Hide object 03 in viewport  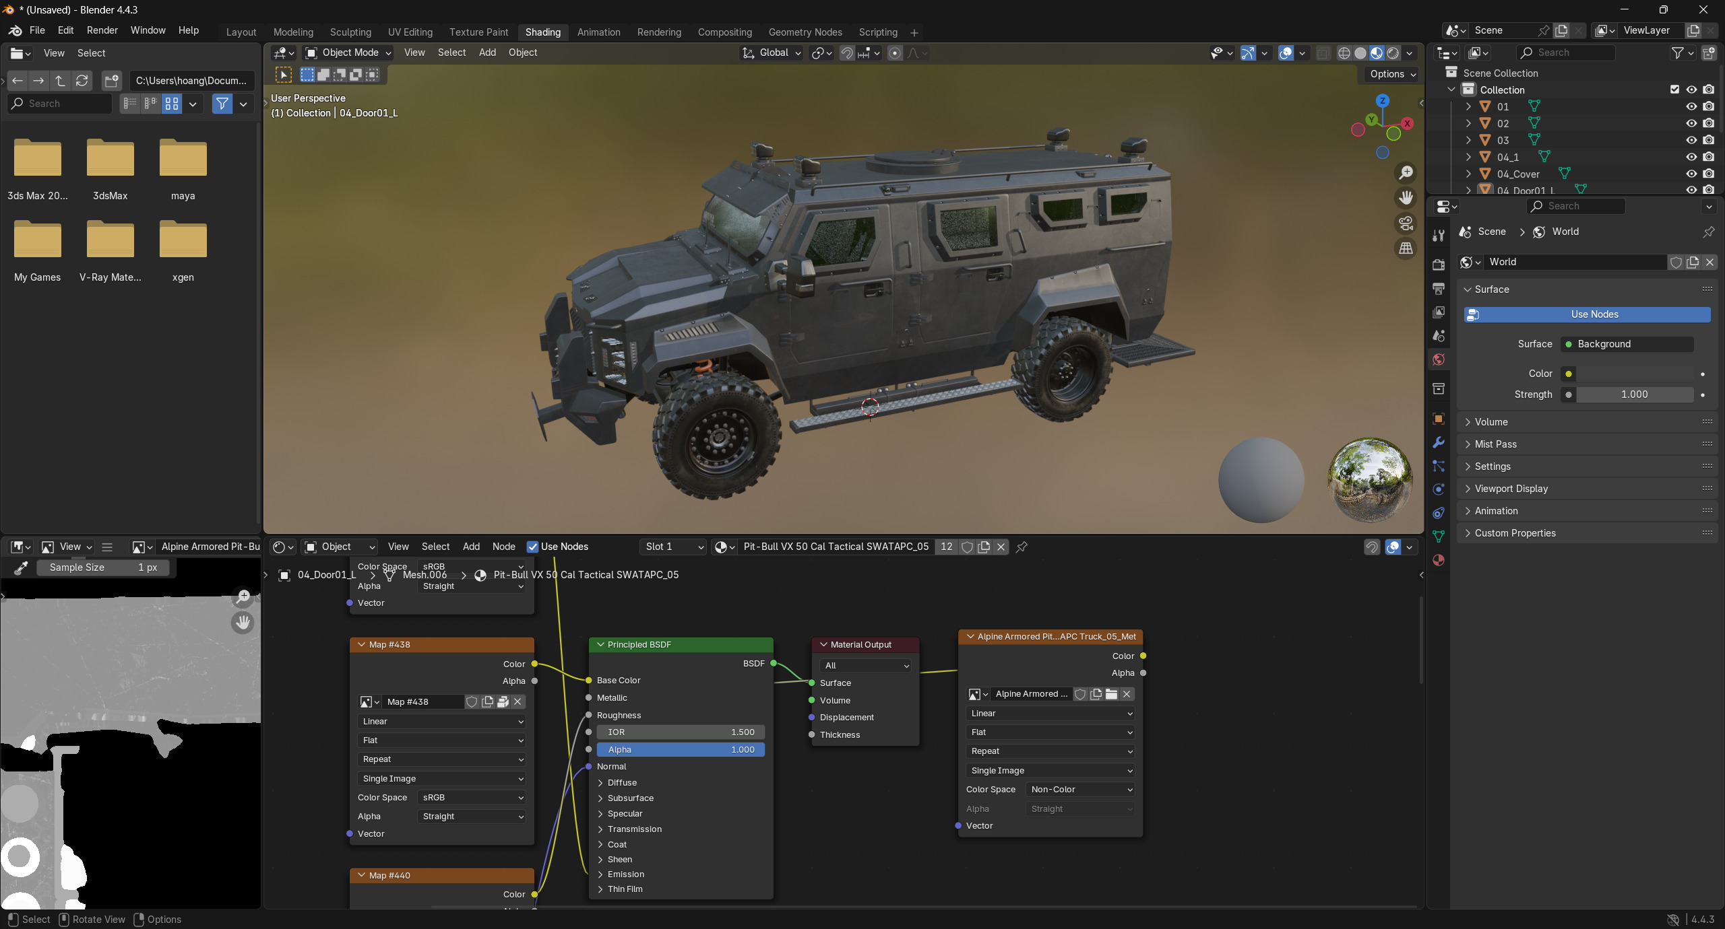(x=1691, y=140)
